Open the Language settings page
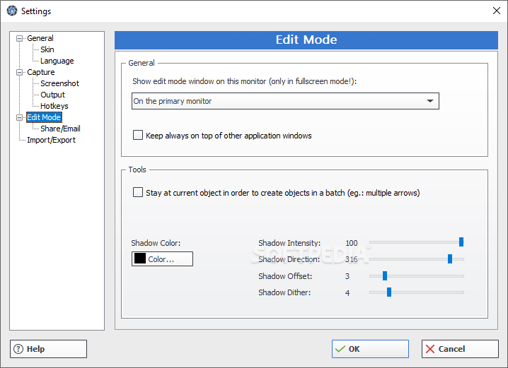Screen dimensions: 508x368 tap(57, 61)
